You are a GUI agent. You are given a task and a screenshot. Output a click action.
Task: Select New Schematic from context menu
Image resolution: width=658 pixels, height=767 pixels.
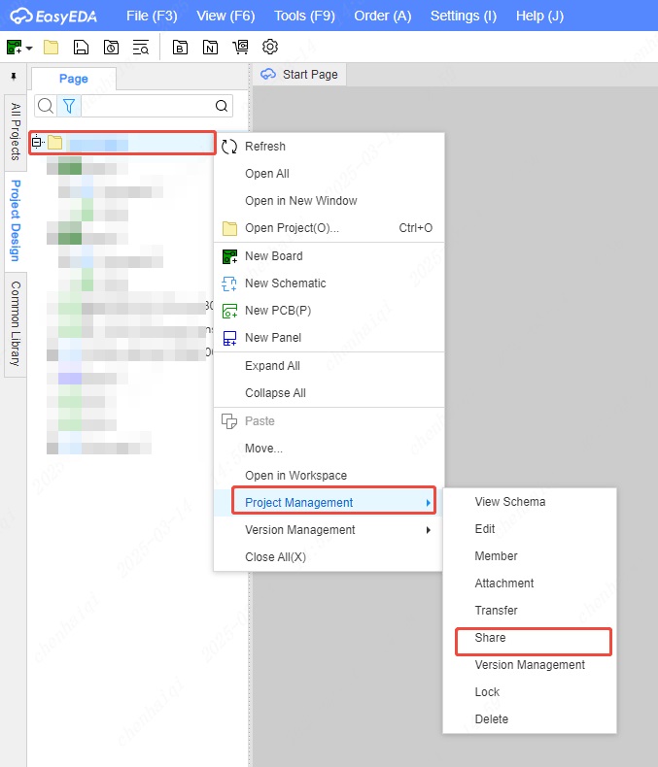pyautogui.click(x=285, y=283)
